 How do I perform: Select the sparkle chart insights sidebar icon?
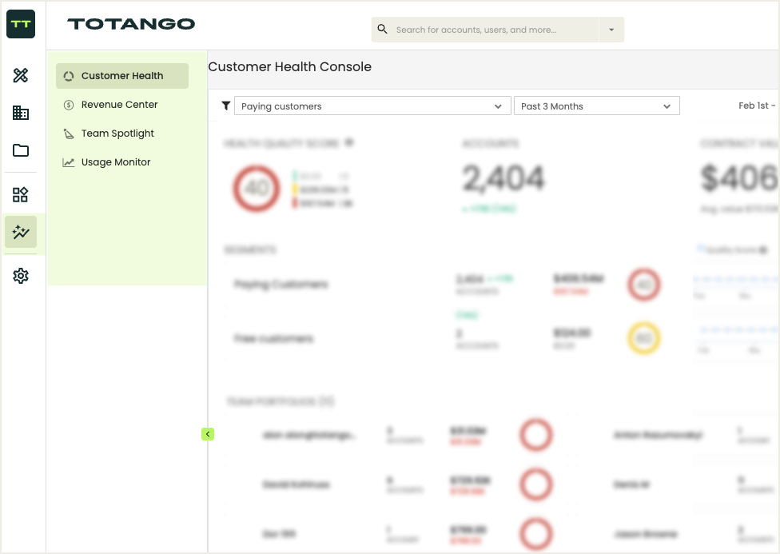[x=21, y=232]
